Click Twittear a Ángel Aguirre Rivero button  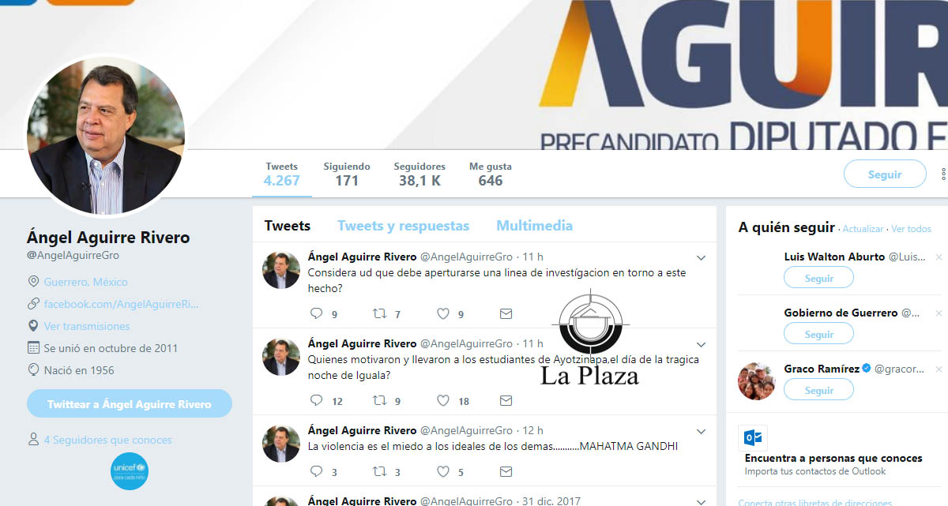click(x=130, y=404)
